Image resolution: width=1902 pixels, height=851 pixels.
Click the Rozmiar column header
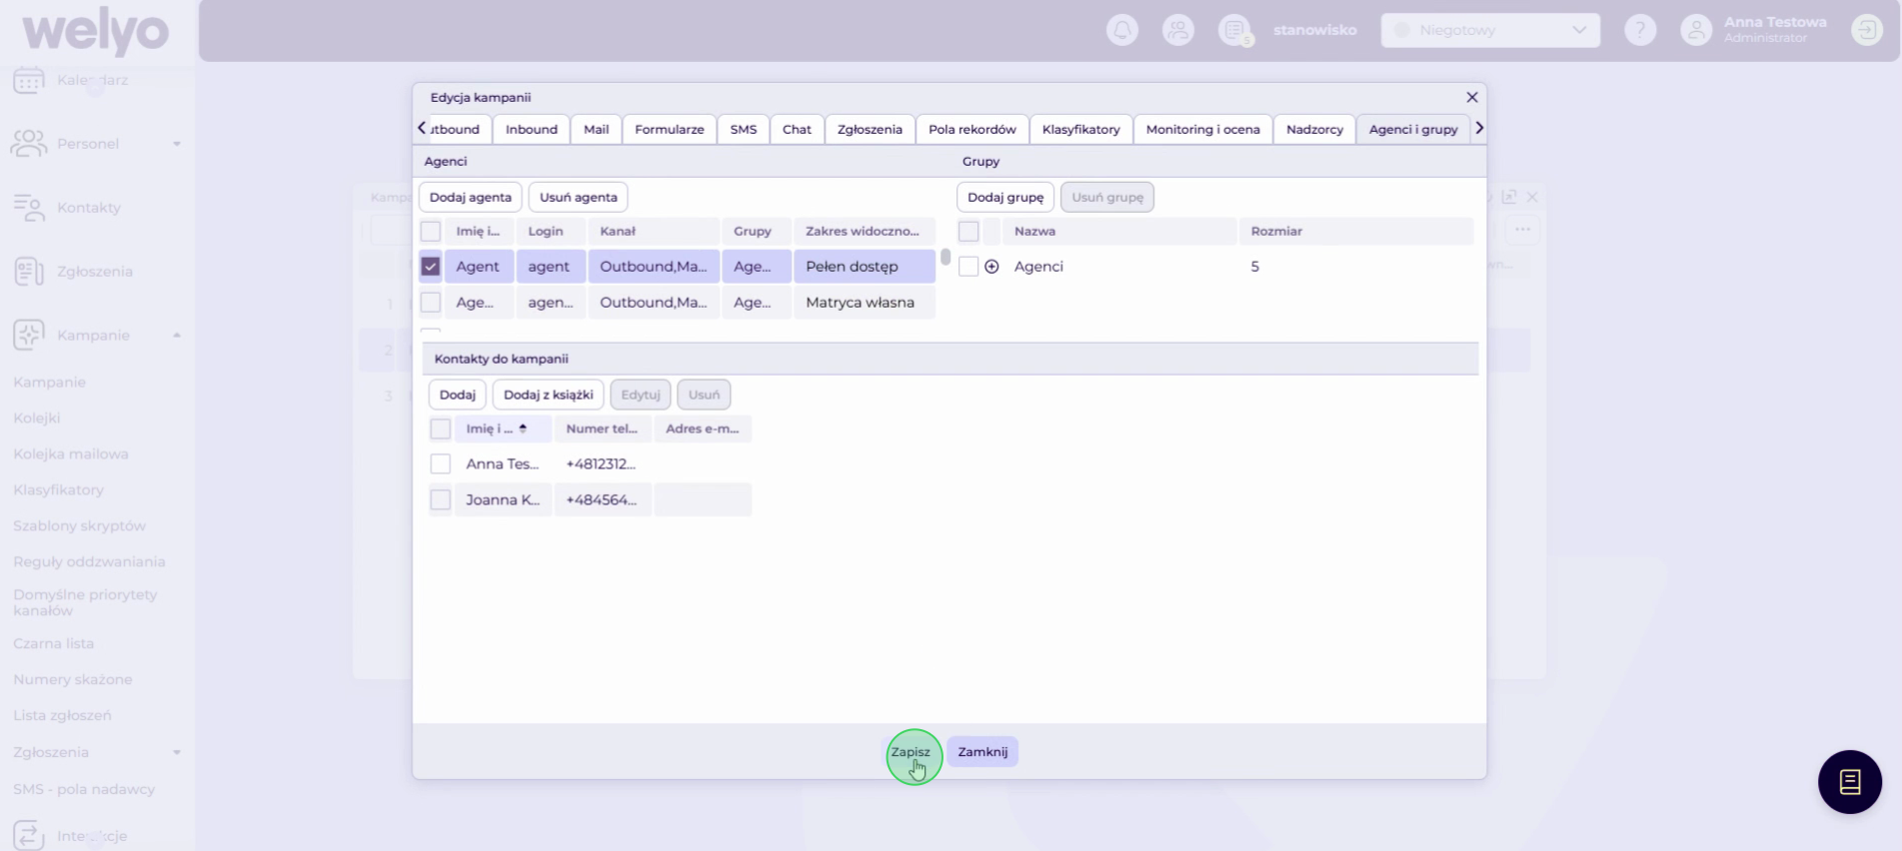point(1355,232)
